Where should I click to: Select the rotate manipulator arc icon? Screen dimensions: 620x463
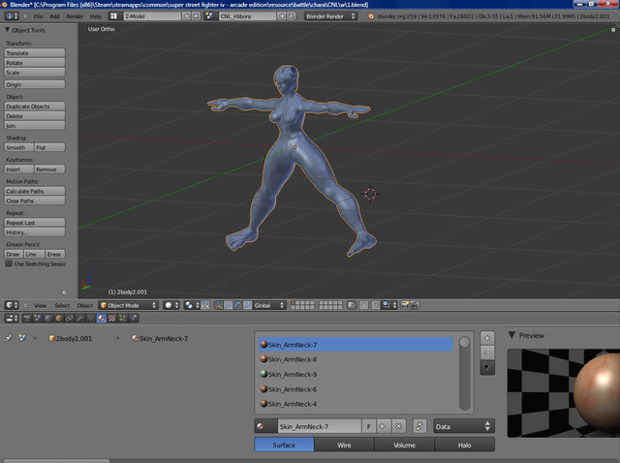pos(237,305)
